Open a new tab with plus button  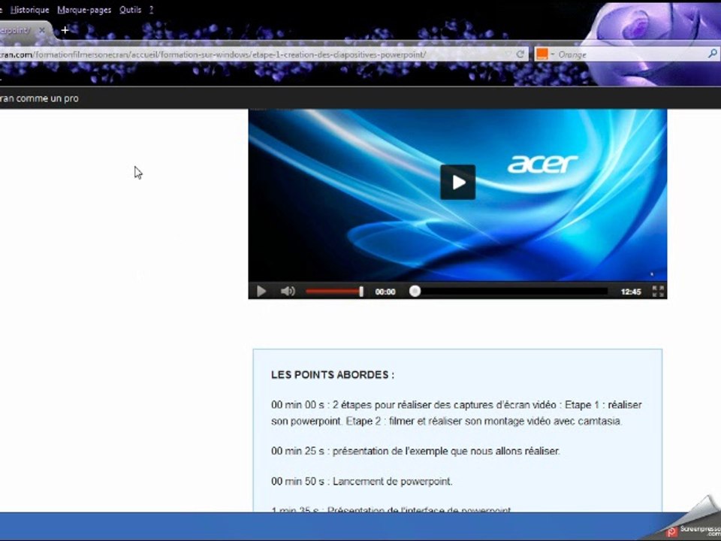(65, 30)
